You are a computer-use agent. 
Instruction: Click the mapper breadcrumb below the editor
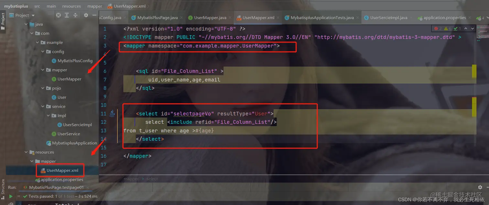point(131,179)
